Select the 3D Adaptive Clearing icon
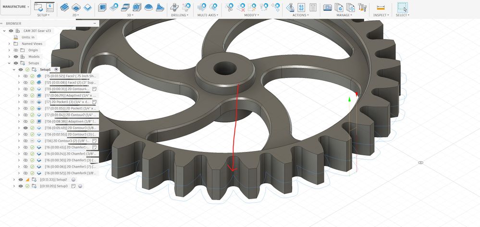This screenshot has height=227, width=480. click(x=102, y=7)
